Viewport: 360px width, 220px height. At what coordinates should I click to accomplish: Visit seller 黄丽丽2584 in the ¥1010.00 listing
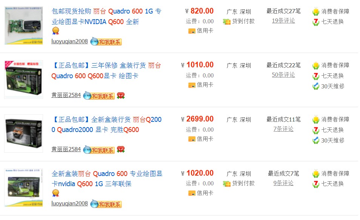pos(66,95)
